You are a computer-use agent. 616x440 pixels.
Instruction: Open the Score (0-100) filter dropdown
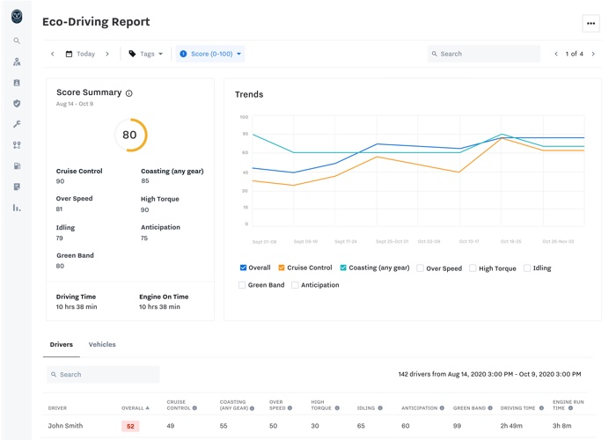tap(210, 54)
